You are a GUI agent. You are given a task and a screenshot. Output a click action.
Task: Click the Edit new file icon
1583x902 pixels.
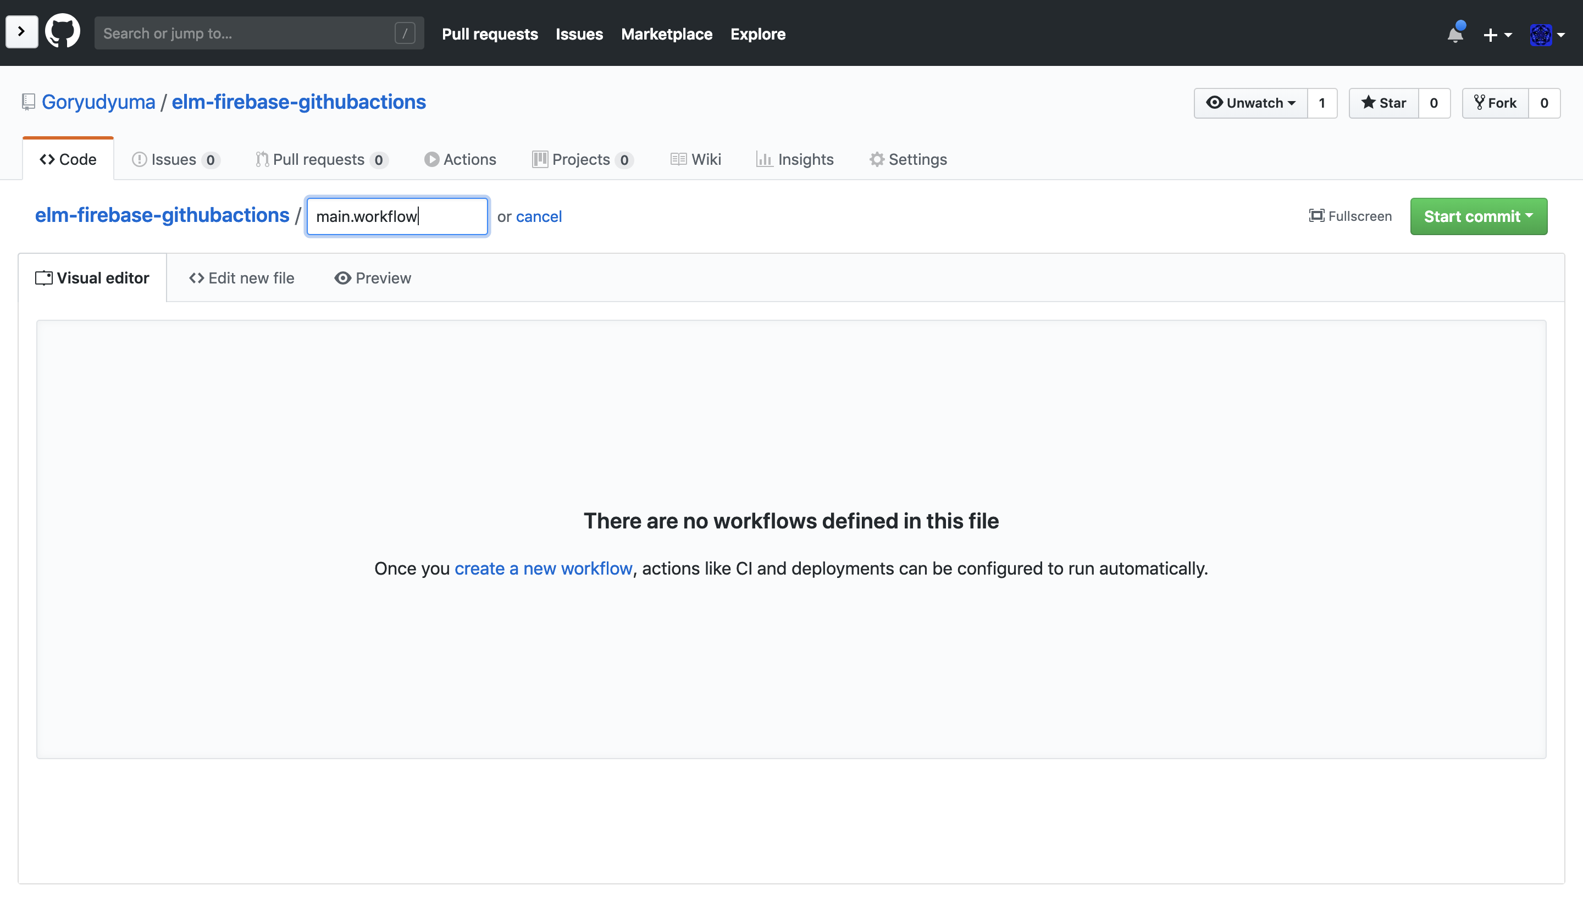pyautogui.click(x=195, y=277)
